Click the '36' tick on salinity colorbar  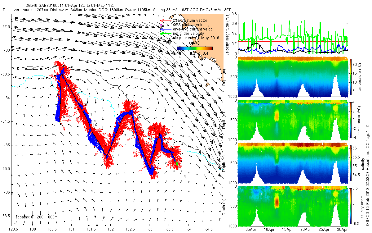tap(355, 148)
